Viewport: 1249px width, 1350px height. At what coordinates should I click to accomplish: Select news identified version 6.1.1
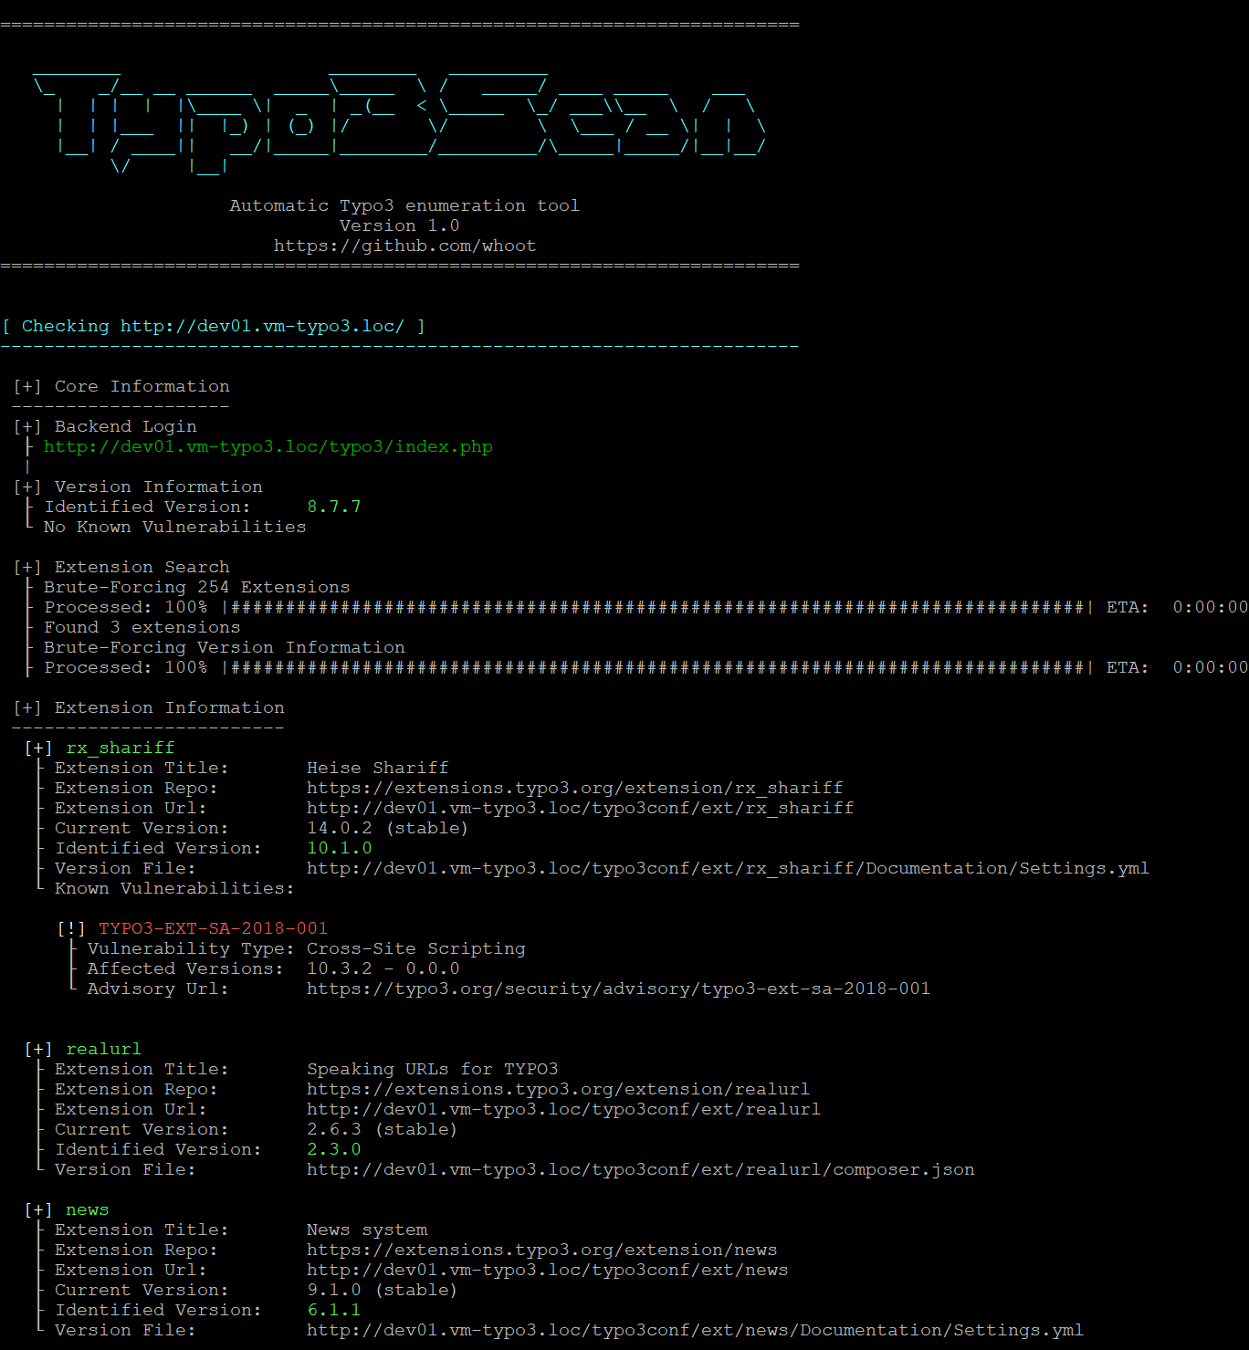coord(333,1310)
